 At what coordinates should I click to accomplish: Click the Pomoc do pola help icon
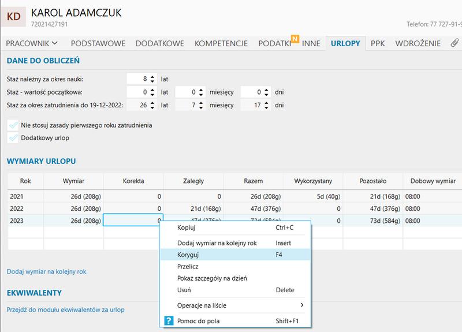coord(169,321)
